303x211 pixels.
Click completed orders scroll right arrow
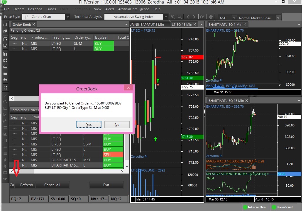(x=122, y=171)
